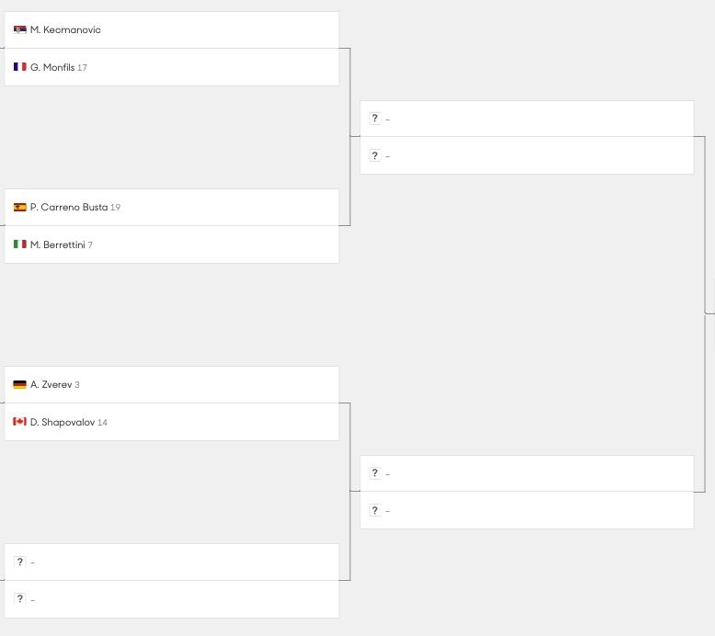Select second undecided slot in upper quarterfinal box
The height and width of the screenshot is (636, 715).
coord(527,155)
